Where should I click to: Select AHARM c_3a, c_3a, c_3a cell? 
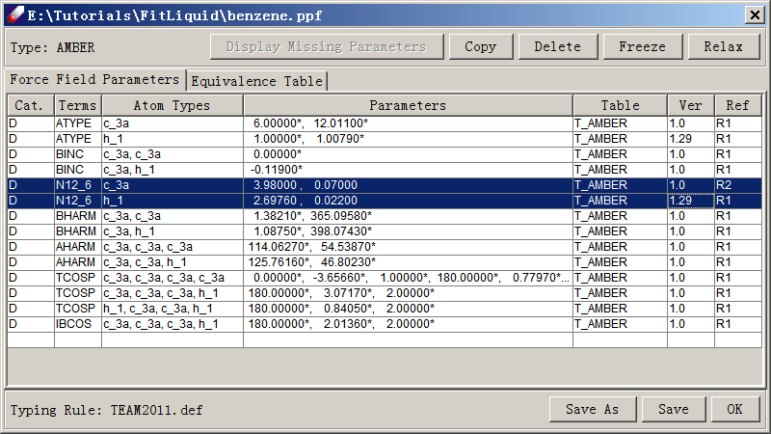pos(173,247)
